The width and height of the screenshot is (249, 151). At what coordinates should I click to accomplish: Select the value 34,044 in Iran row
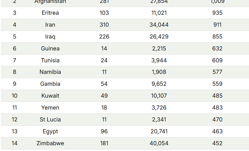click(x=159, y=25)
